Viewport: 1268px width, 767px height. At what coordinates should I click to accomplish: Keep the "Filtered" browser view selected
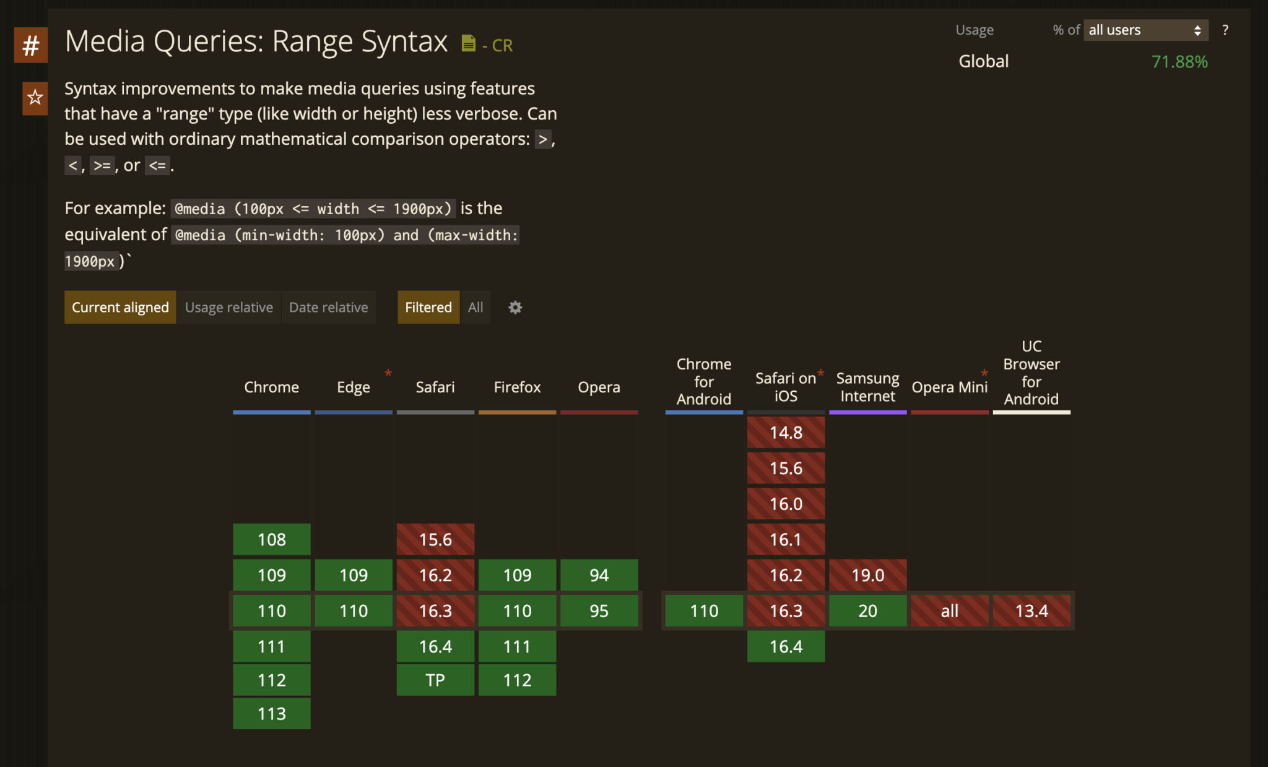[428, 307]
